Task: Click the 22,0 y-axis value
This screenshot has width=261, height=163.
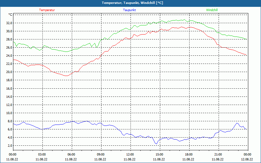Action: click(9, 64)
